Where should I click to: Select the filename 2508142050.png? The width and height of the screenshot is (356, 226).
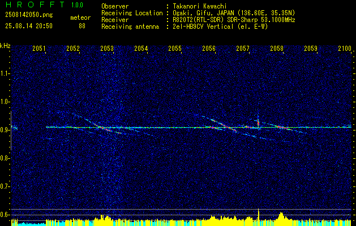point(29,15)
